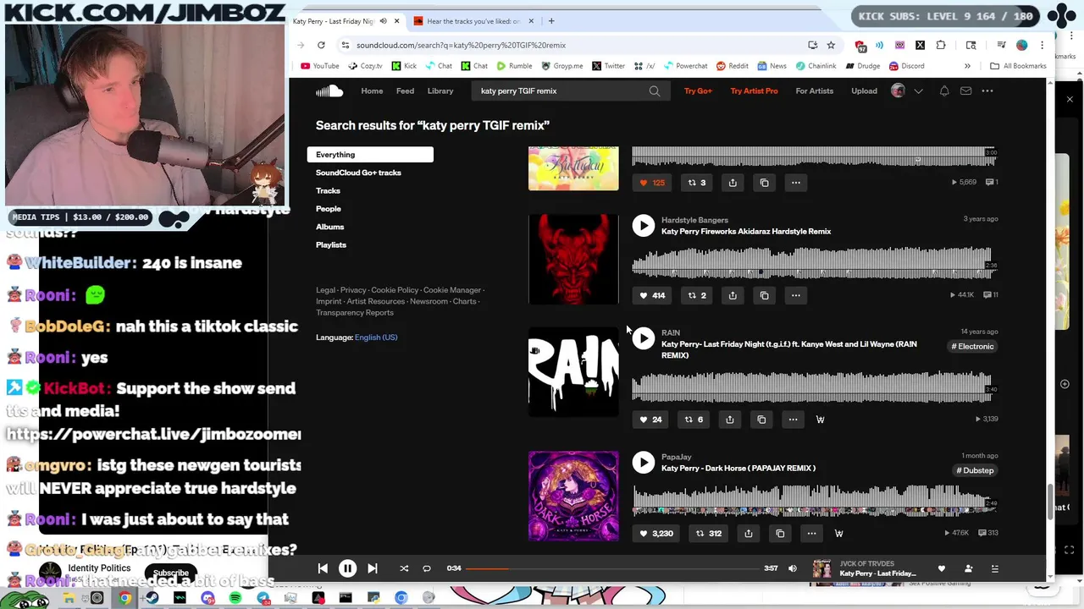Click the #Electronic tag
The width and height of the screenshot is (1084, 609).
click(x=972, y=346)
